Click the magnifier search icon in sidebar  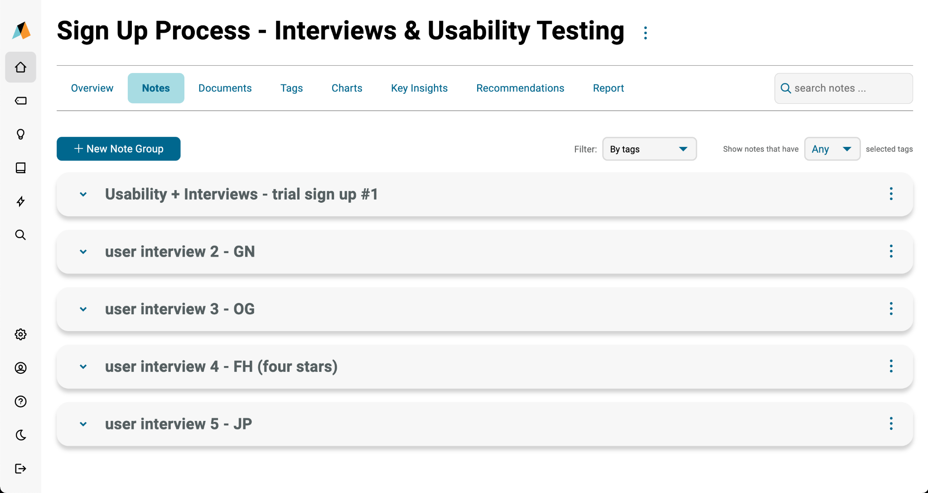click(x=20, y=235)
